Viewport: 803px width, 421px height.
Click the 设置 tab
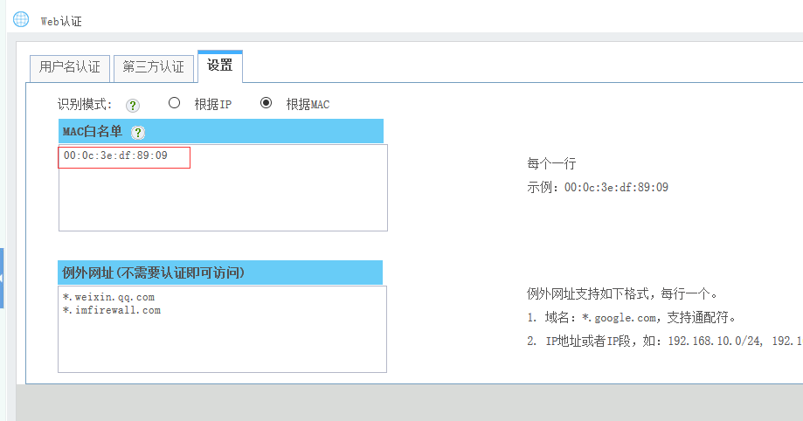pyautogui.click(x=219, y=66)
